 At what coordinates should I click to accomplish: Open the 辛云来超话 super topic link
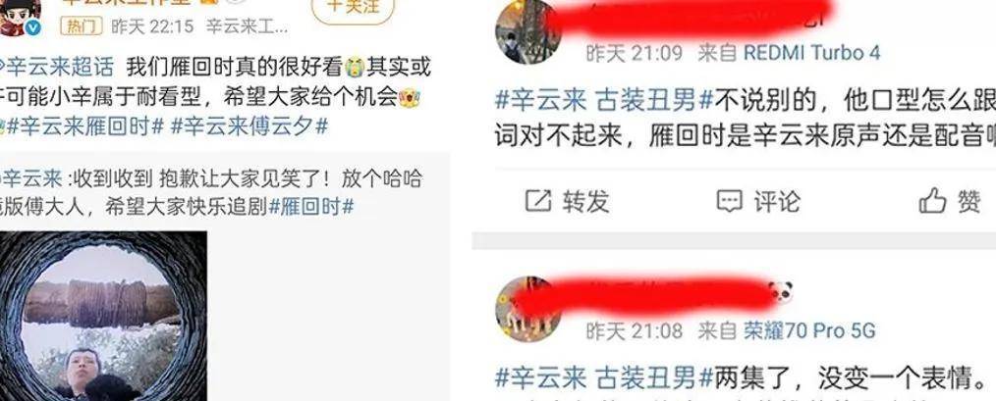(x=58, y=67)
